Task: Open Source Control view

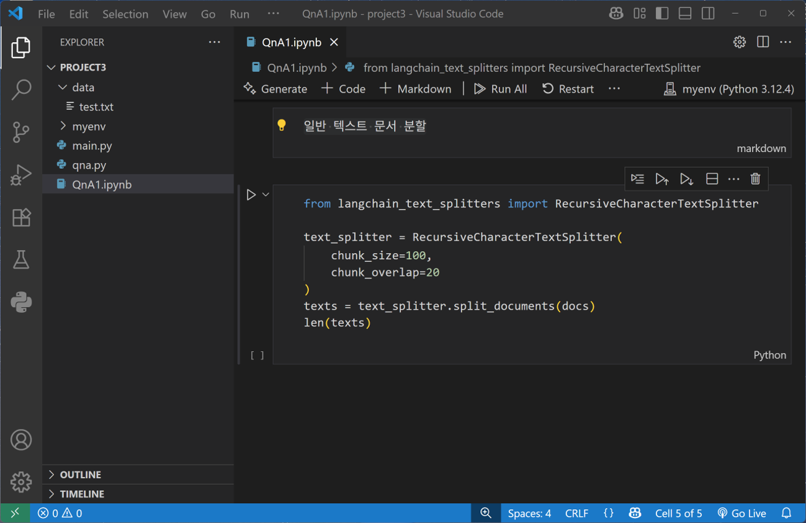Action: [21, 132]
